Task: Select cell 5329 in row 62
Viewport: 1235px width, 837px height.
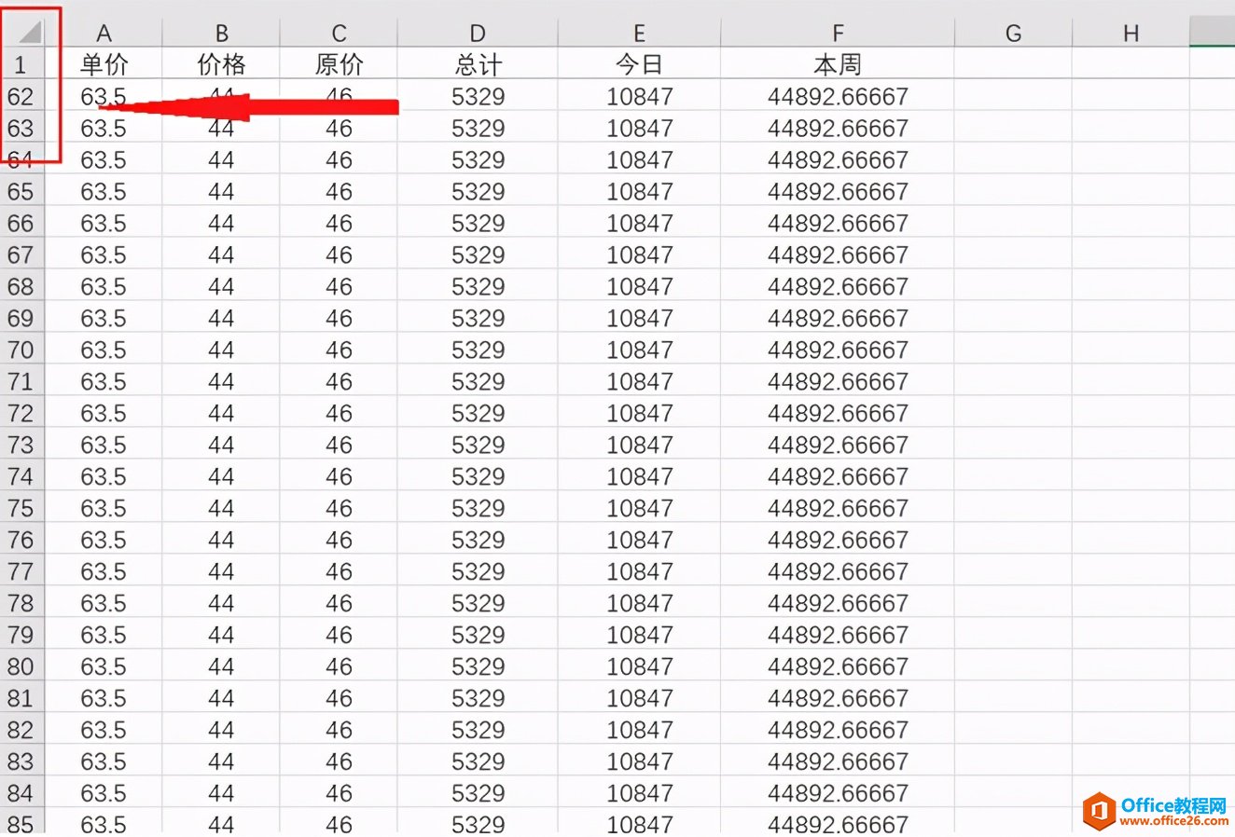Action: (478, 96)
